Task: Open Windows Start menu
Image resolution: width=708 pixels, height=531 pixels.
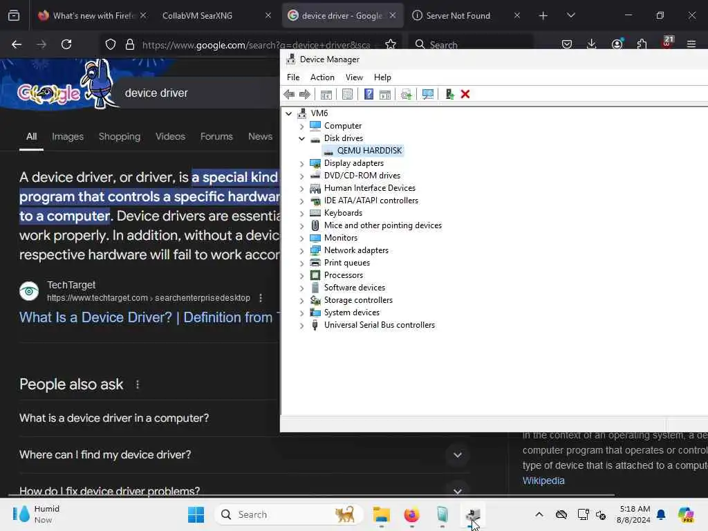Action: coord(196,514)
